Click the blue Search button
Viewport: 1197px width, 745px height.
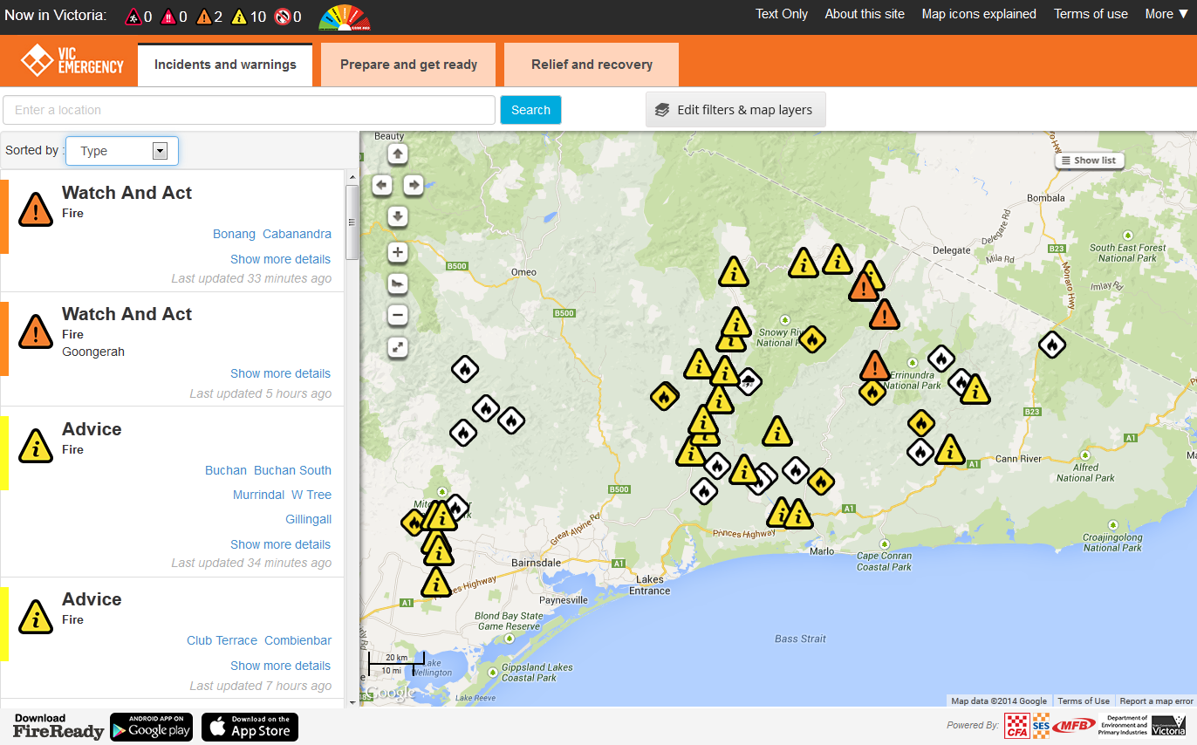[530, 110]
